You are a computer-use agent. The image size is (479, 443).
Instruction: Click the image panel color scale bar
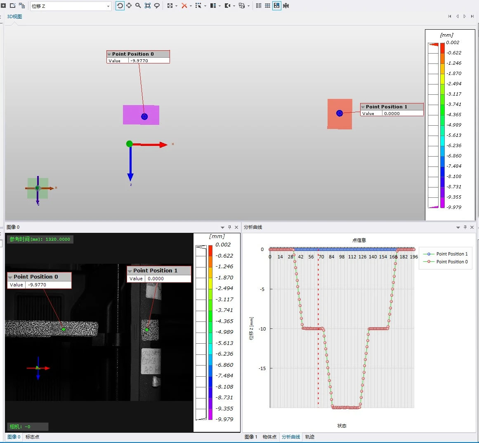coord(210,332)
